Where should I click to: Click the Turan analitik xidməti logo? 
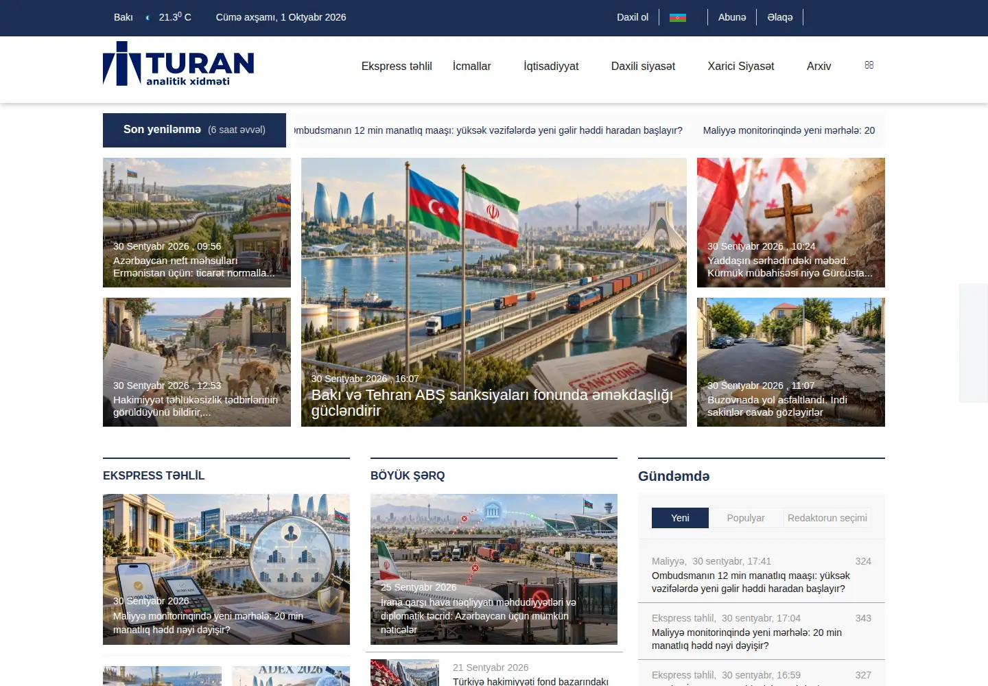pos(178,64)
